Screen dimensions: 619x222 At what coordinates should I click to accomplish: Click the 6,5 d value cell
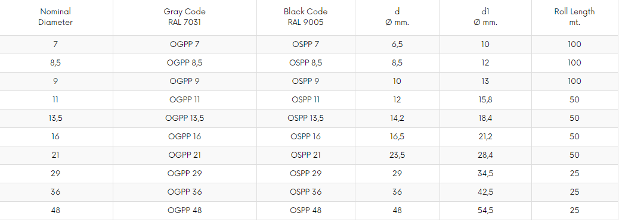click(x=397, y=45)
